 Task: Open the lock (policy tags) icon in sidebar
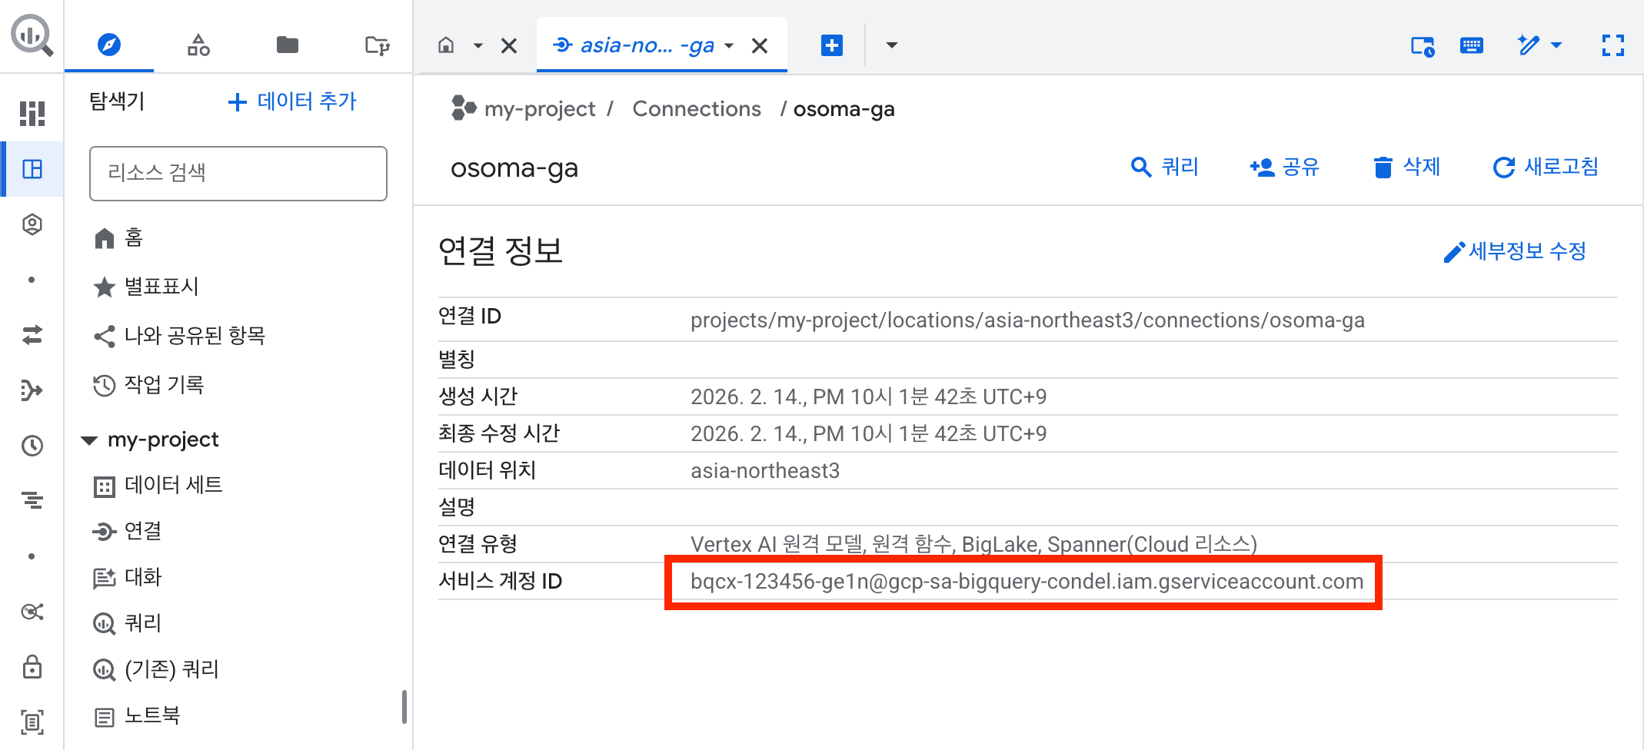point(31,667)
